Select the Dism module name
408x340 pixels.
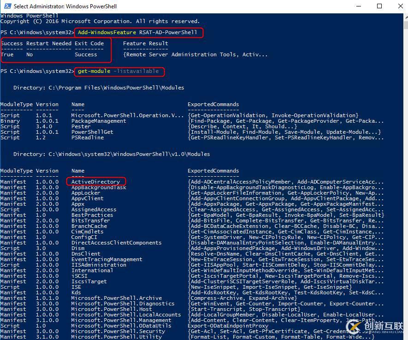[x=77, y=248]
